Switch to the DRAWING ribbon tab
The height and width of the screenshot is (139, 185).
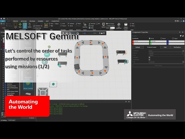40,21
